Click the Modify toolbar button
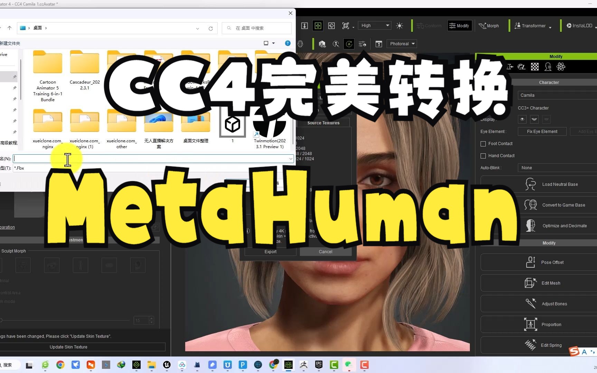 [x=459, y=26]
